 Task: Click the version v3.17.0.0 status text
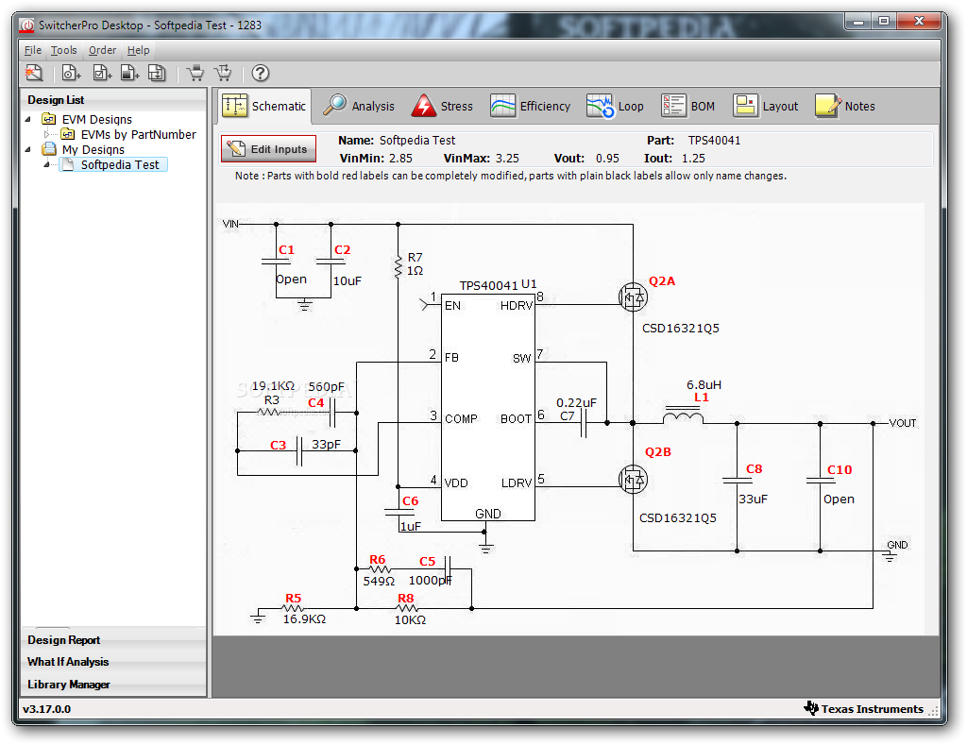tap(47, 708)
